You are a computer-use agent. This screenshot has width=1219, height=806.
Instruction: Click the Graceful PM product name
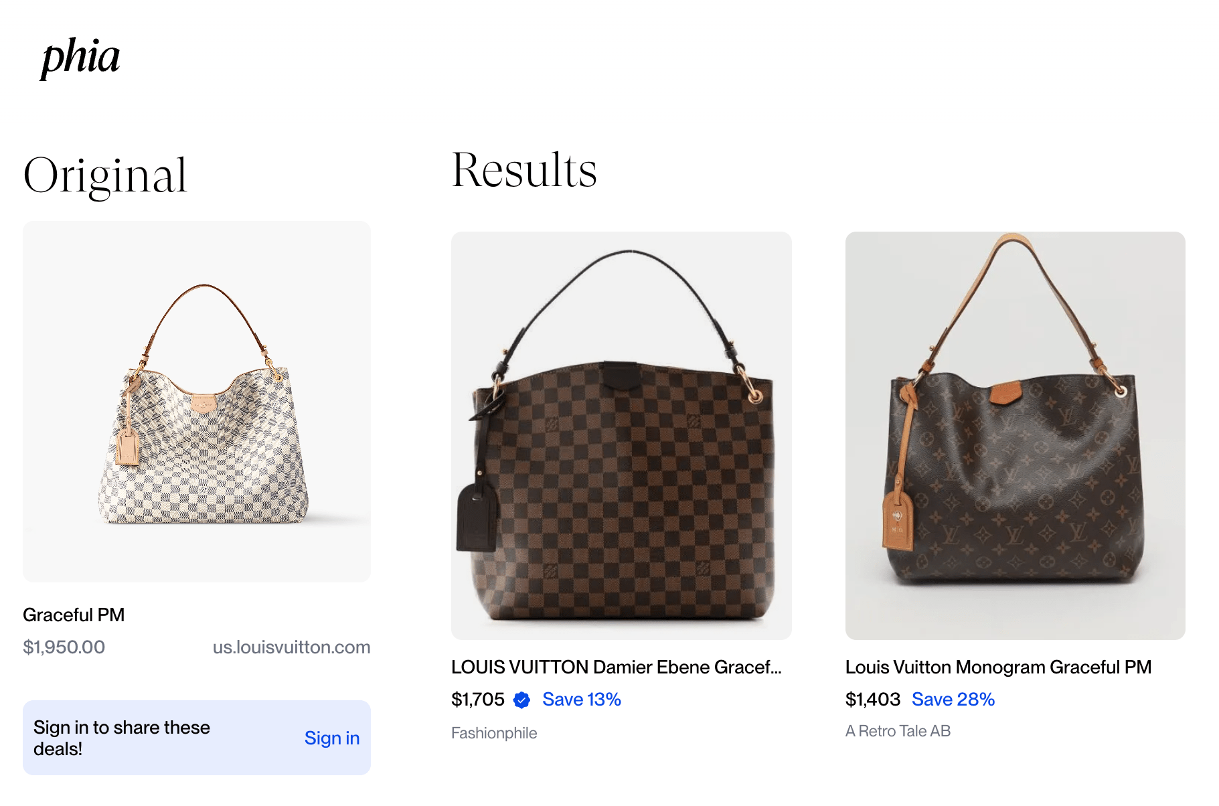click(x=74, y=615)
